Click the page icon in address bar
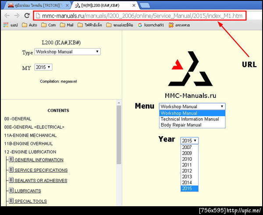The image size is (263, 215). point(38,16)
